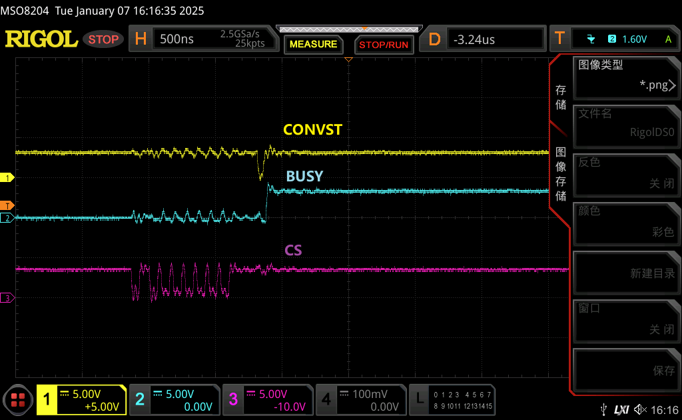The image size is (682, 420).
Task: Click the BUSY waveform label
Action: tap(304, 176)
